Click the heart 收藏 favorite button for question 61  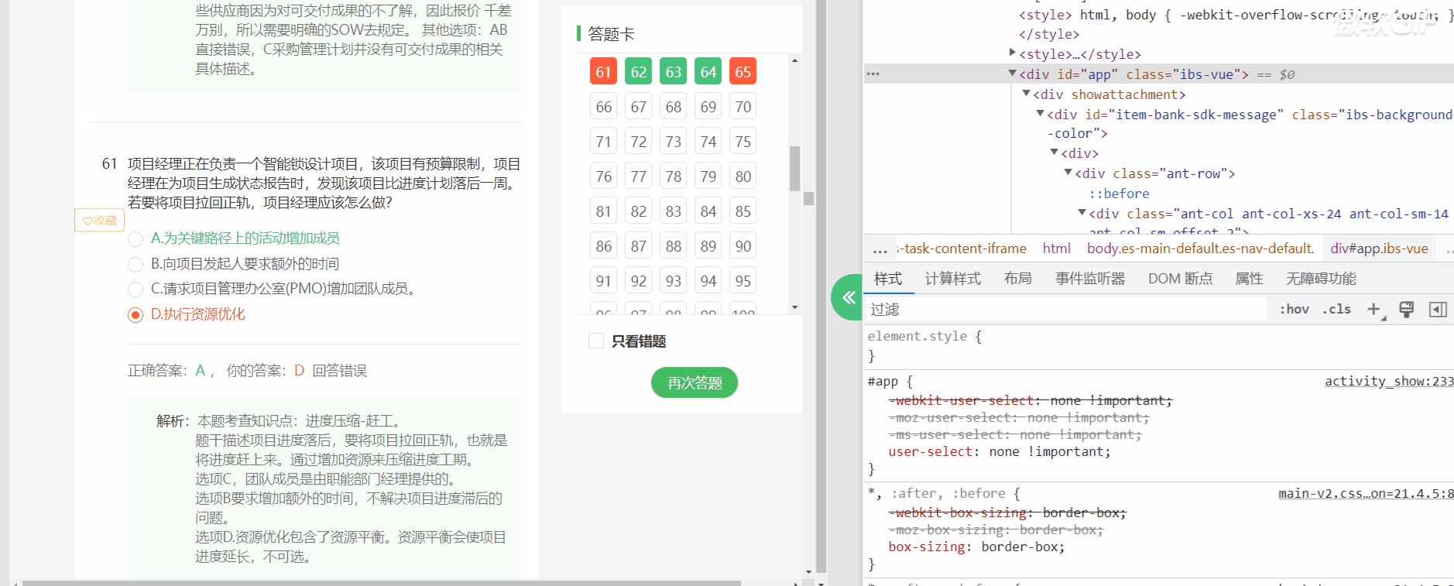pyautogui.click(x=100, y=221)
